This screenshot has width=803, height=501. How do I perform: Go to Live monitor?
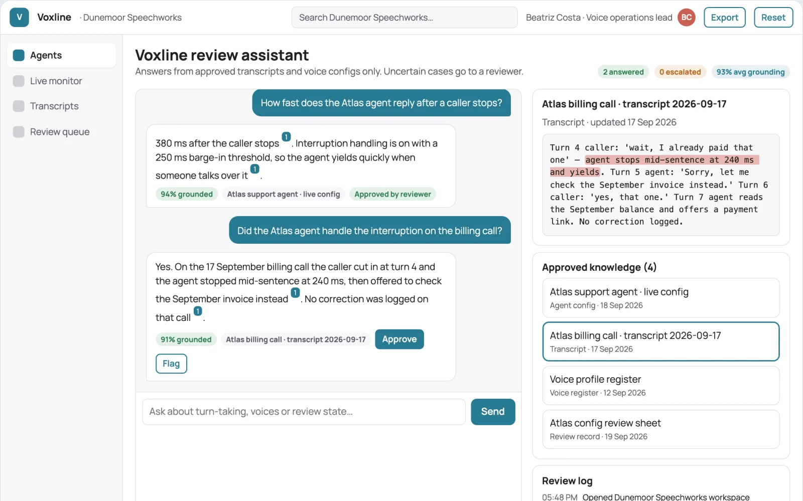click(x=62, y=81)
